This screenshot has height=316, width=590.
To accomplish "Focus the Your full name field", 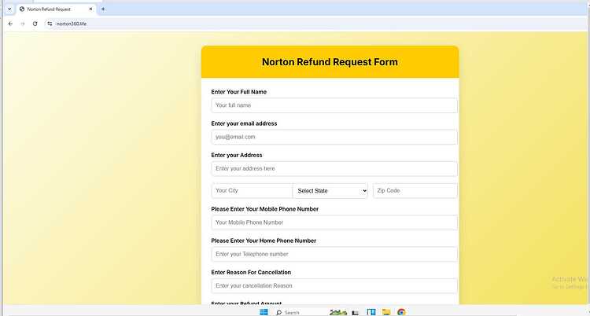I will pos(334,105).
